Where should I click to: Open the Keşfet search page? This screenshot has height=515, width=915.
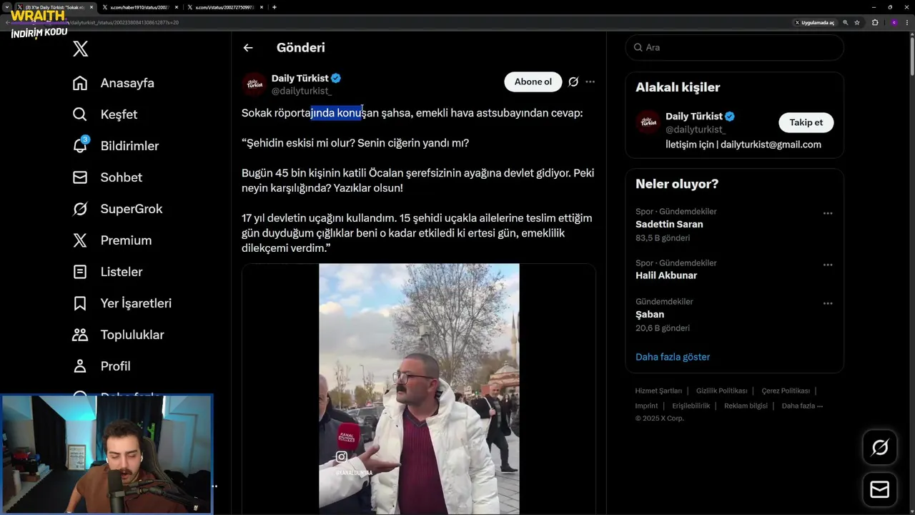tap(105, 114)
